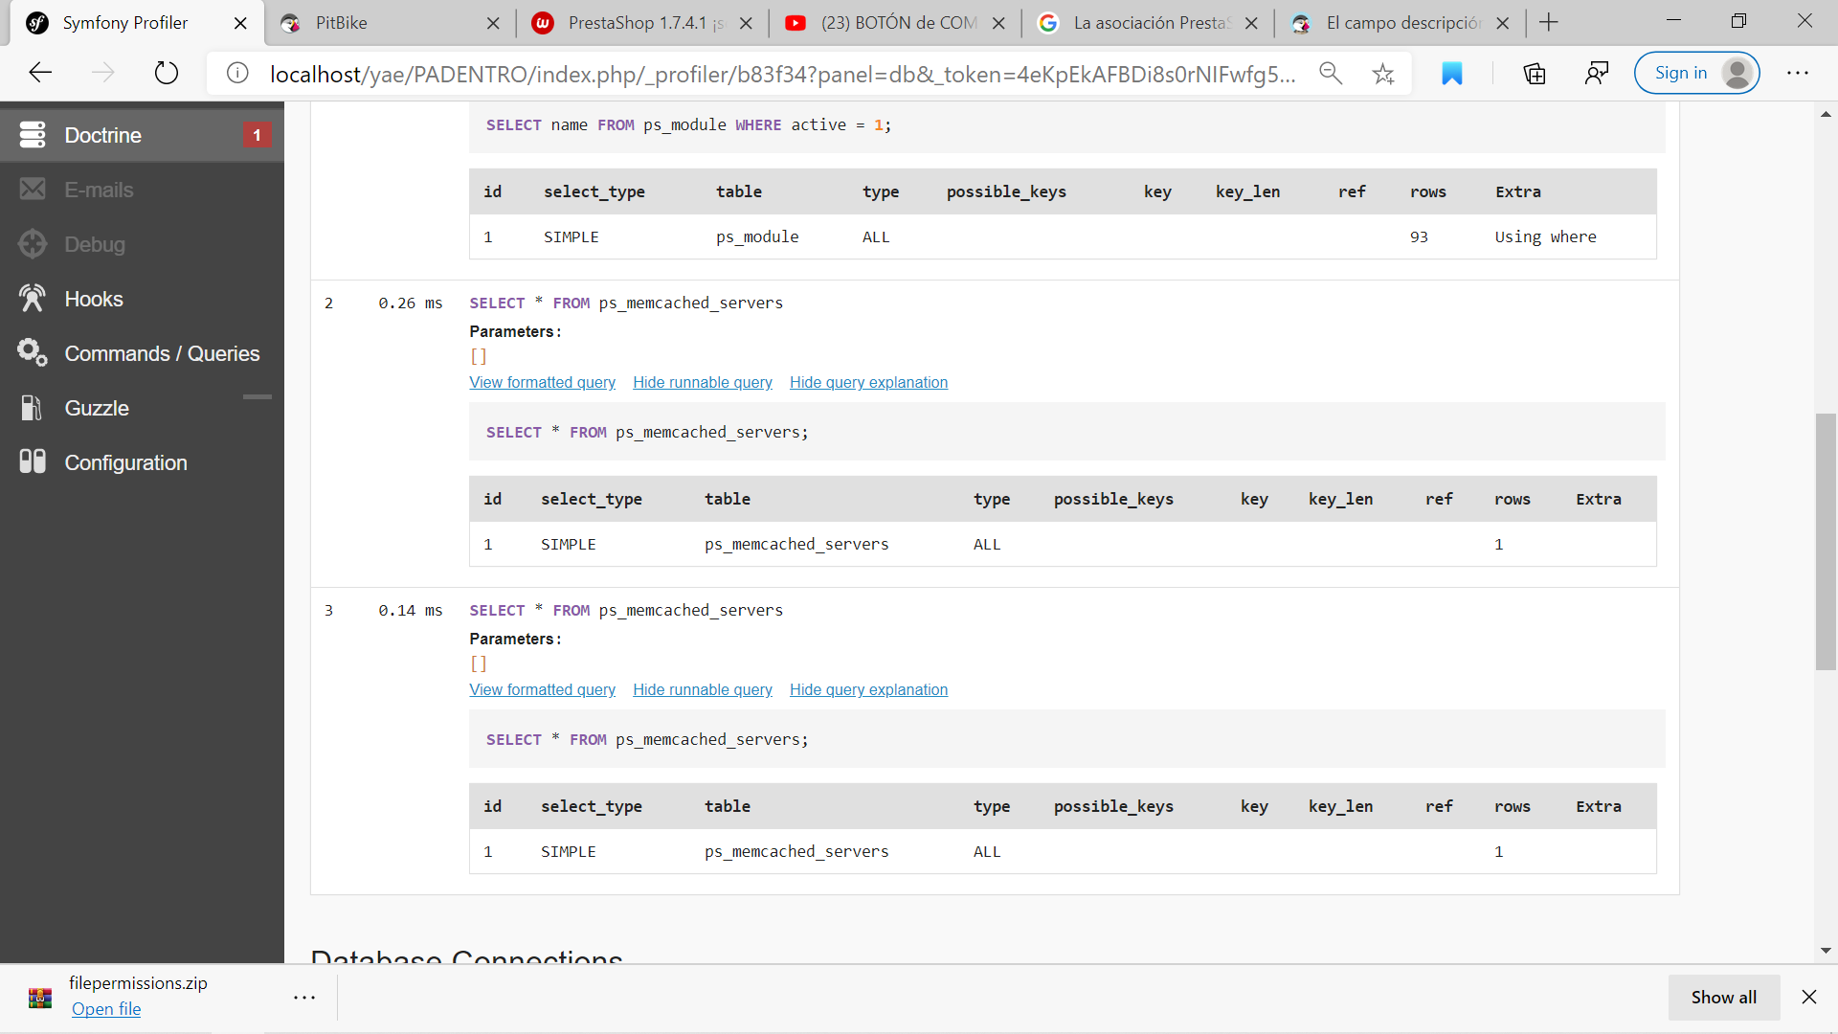View formatted query for query 3
The image size is (1838, 1034).
click(x=542, y=689)
